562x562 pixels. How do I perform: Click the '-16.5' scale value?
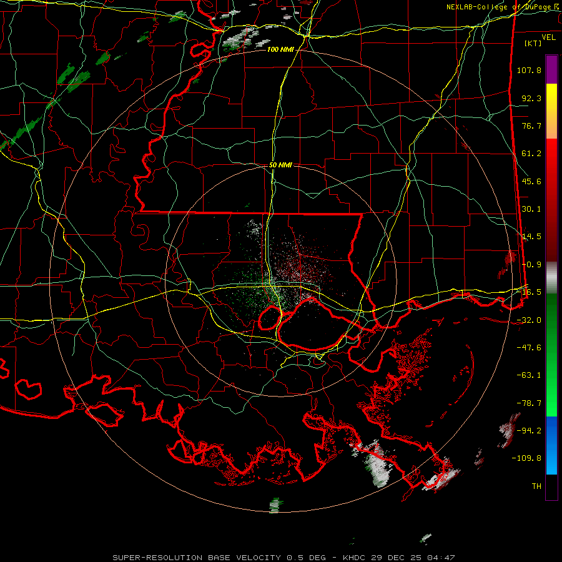[529, 292]
